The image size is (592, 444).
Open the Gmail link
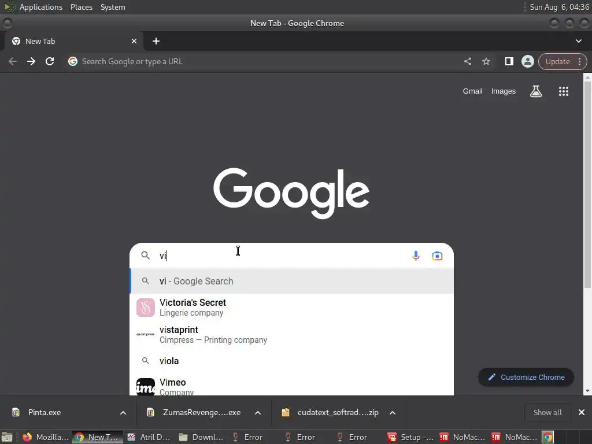[473, 91]
